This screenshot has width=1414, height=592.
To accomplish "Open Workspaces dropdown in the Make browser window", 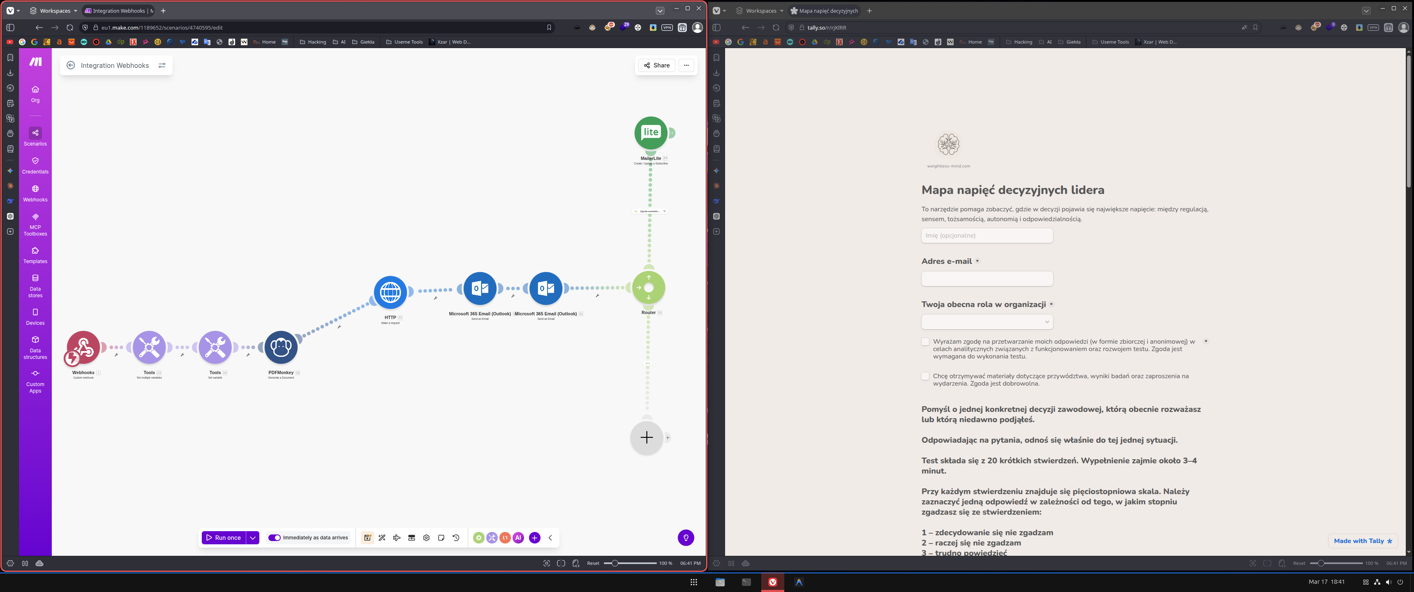I will click(53, 10).
